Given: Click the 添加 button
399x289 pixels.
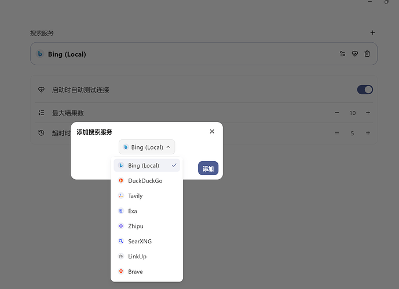Looking at the screenshot, I should point(208,168).
